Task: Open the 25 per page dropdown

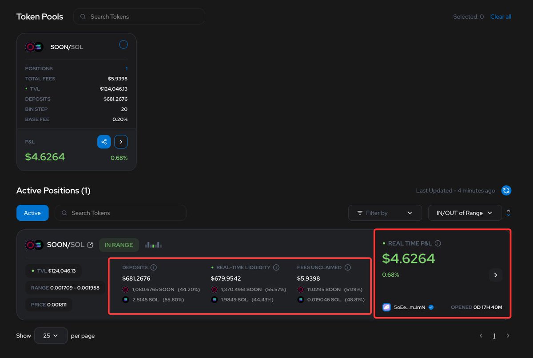Action: coord(51,335)
